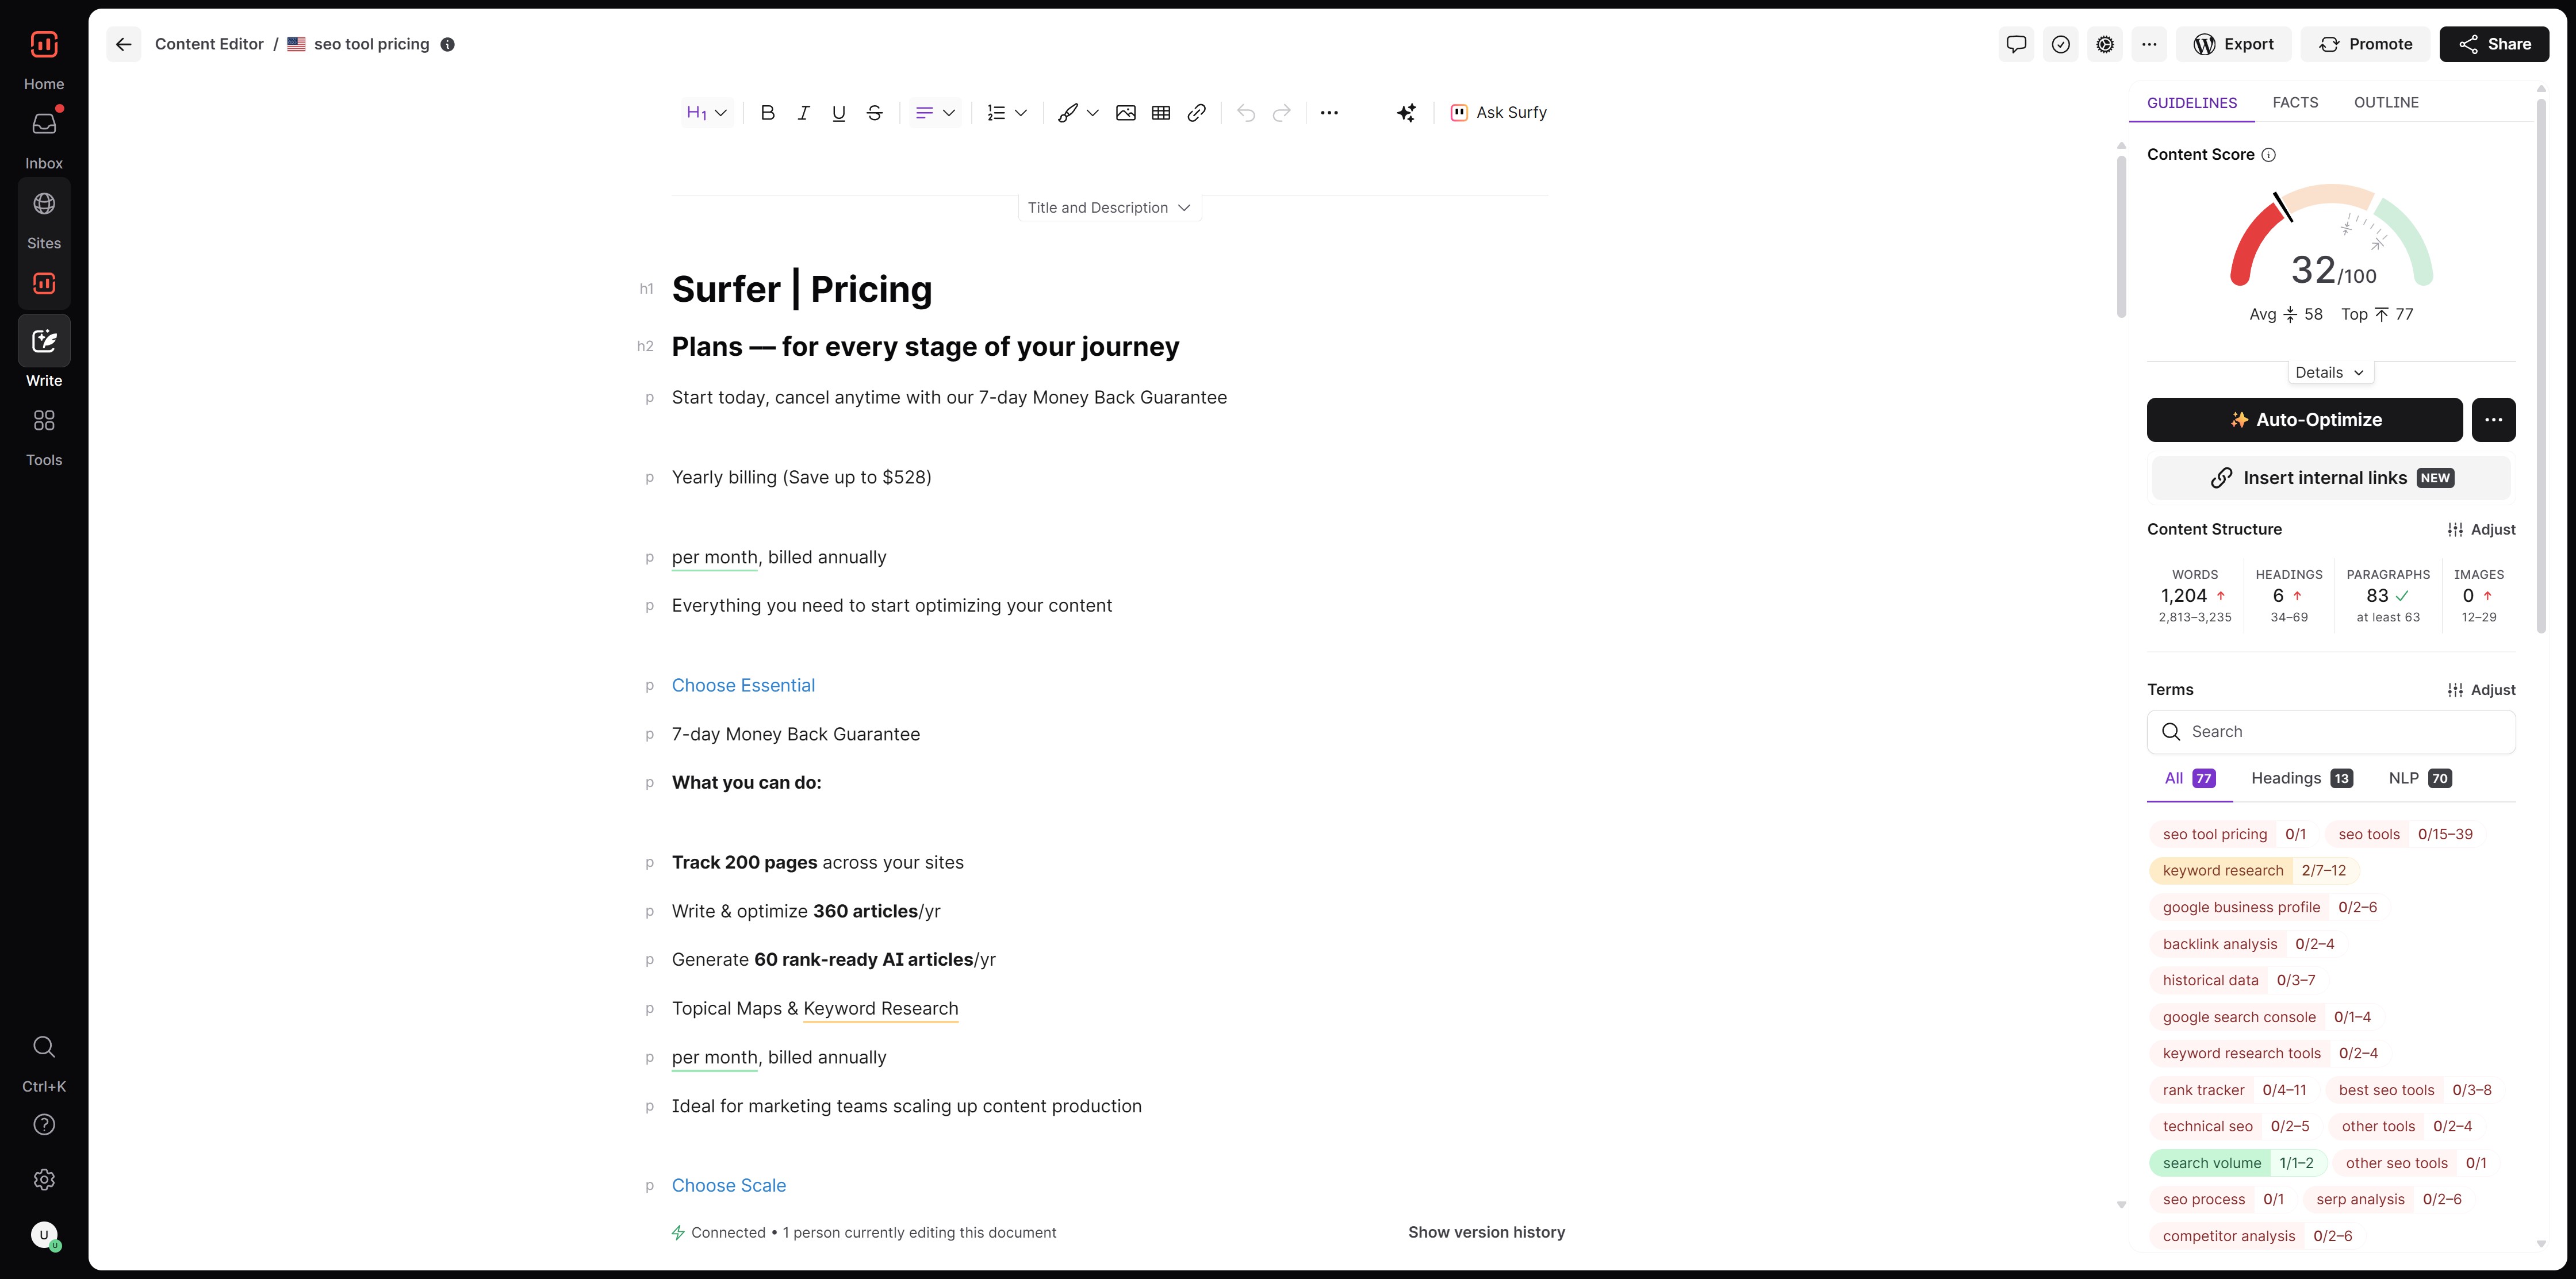Click the Promote button
2576x1279 pixels.
point(2365,44)
